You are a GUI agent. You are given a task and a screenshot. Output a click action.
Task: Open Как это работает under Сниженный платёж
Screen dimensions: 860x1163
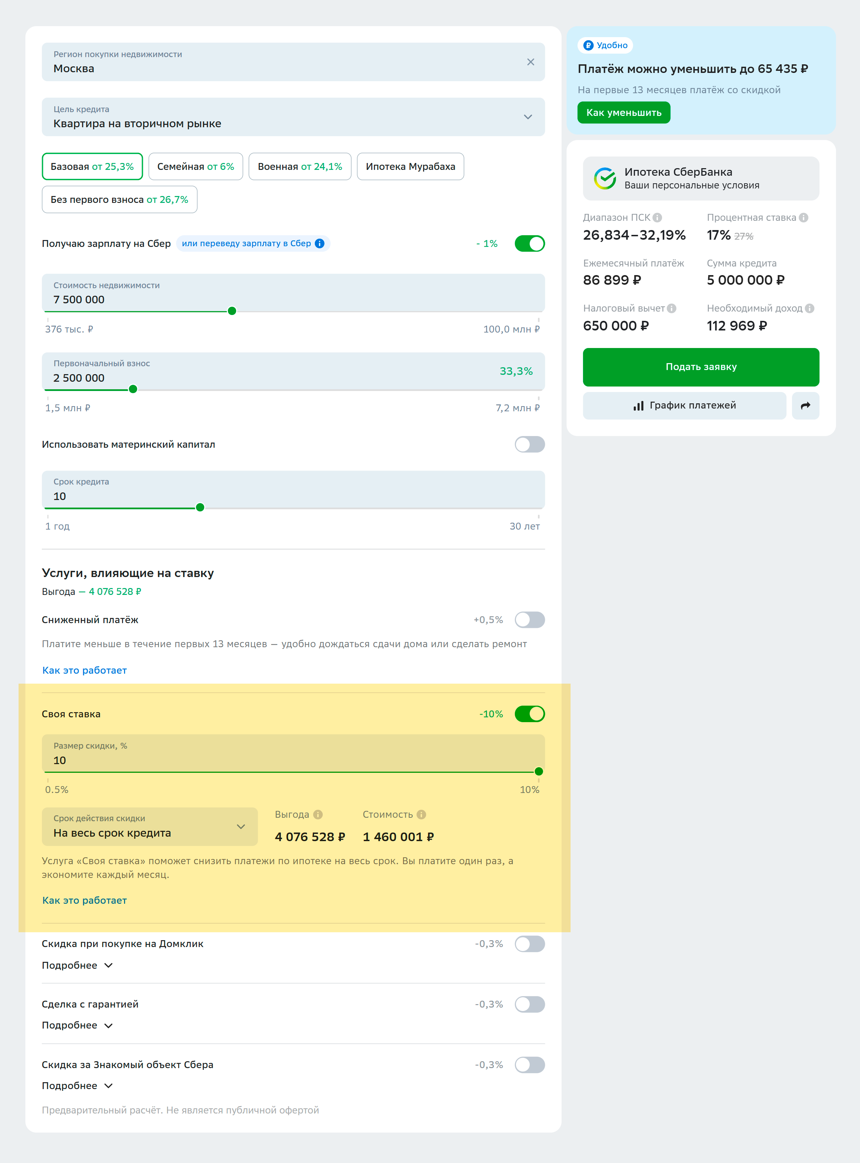pos(84,670)
